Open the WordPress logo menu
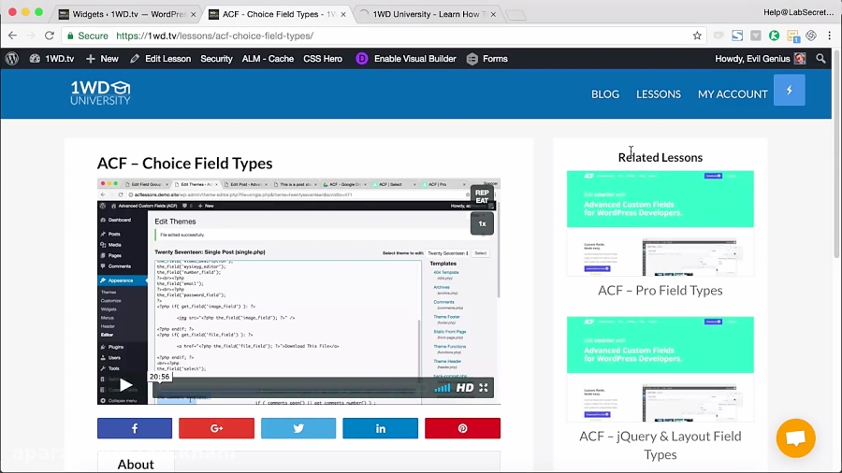 (x=12, y=59)
